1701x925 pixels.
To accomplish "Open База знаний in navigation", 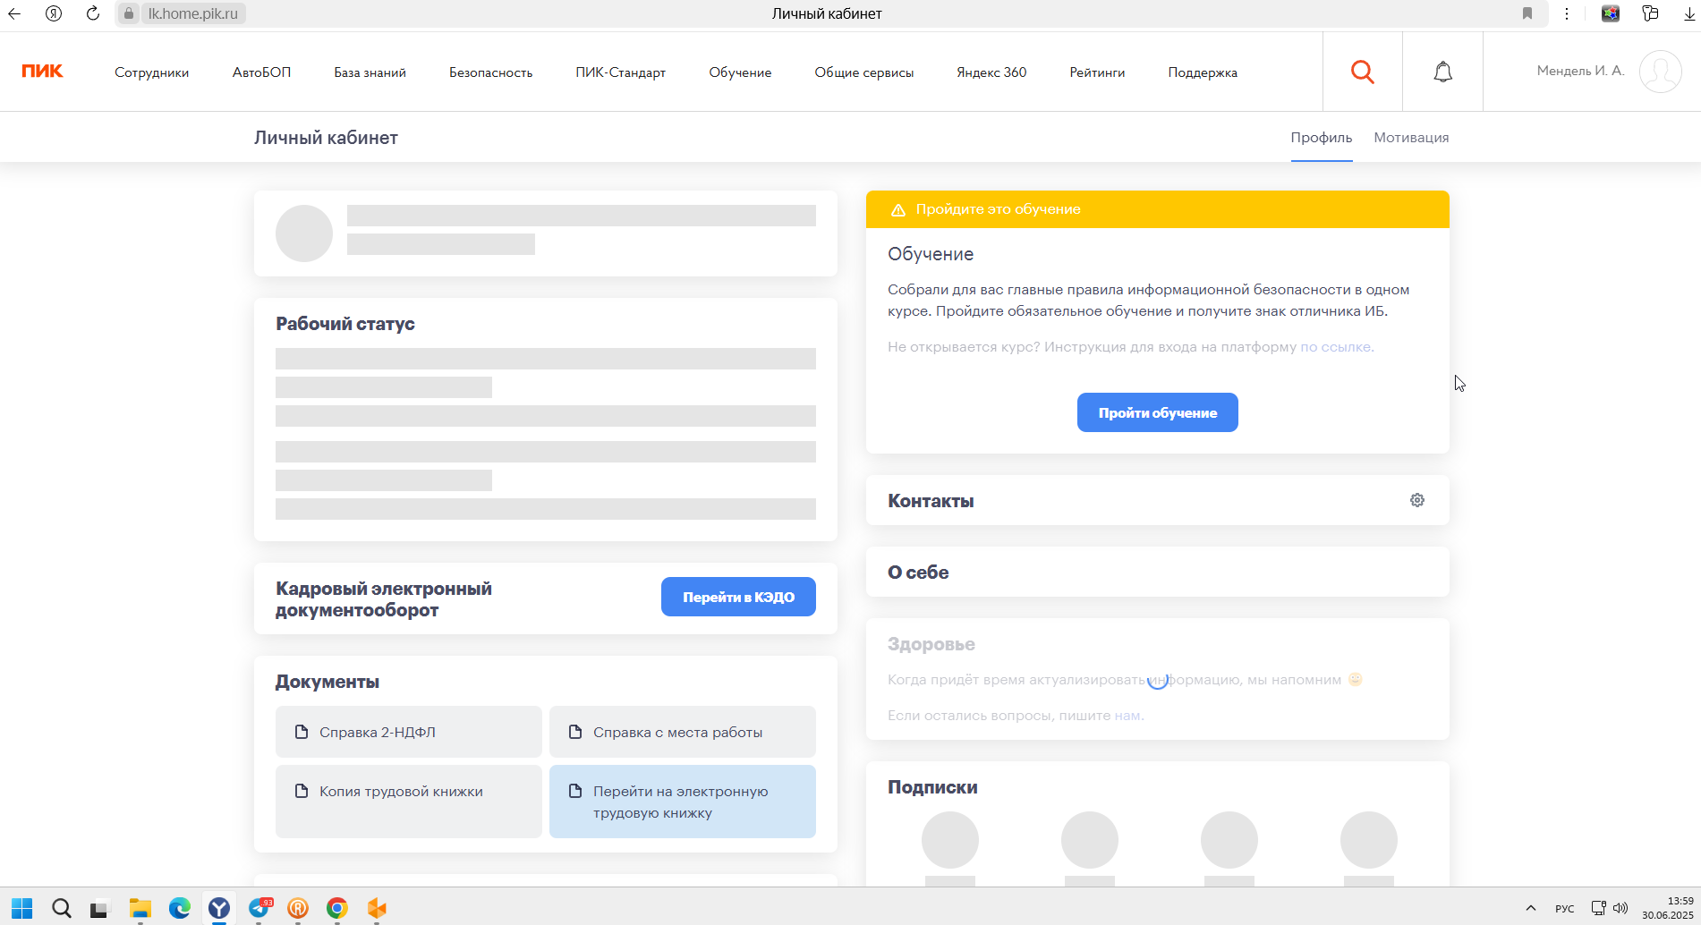I will click(x=370, y=72).
